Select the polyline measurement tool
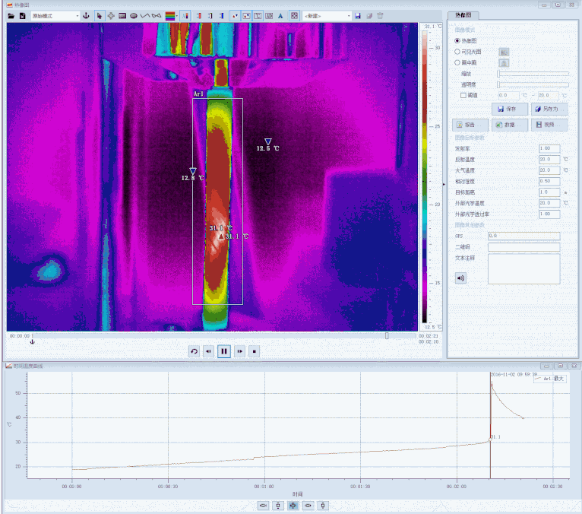Screen dimensions: 582x514 tap(145, 16)
